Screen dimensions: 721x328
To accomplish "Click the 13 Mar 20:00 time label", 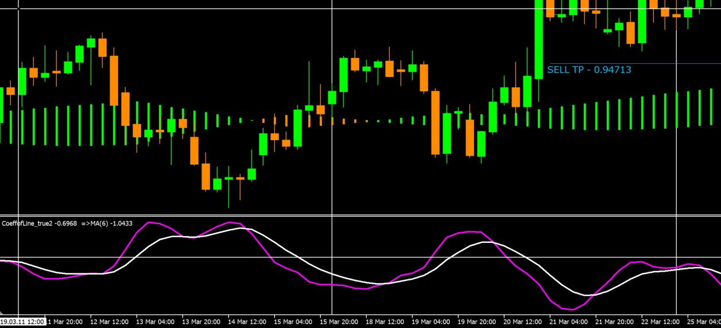I will [x=201, y=322].
